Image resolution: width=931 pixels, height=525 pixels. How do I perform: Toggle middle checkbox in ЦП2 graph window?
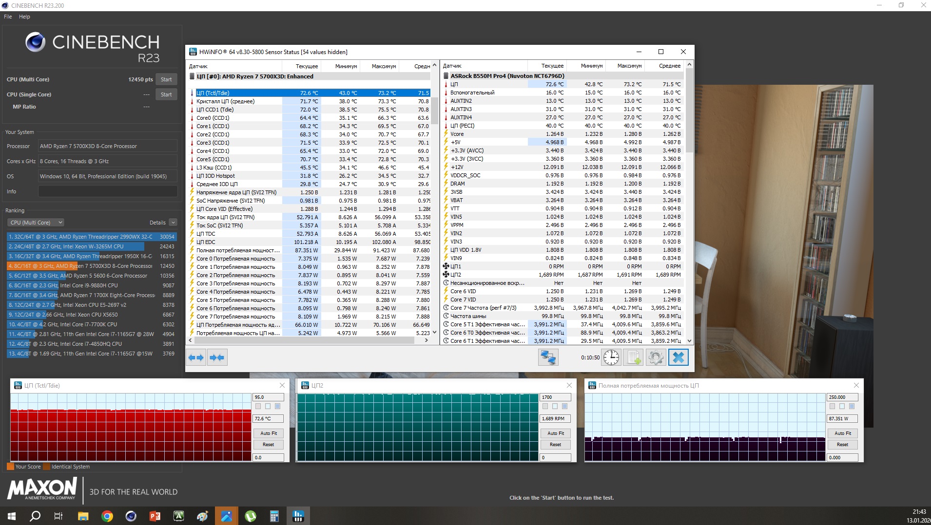[555, 406]
